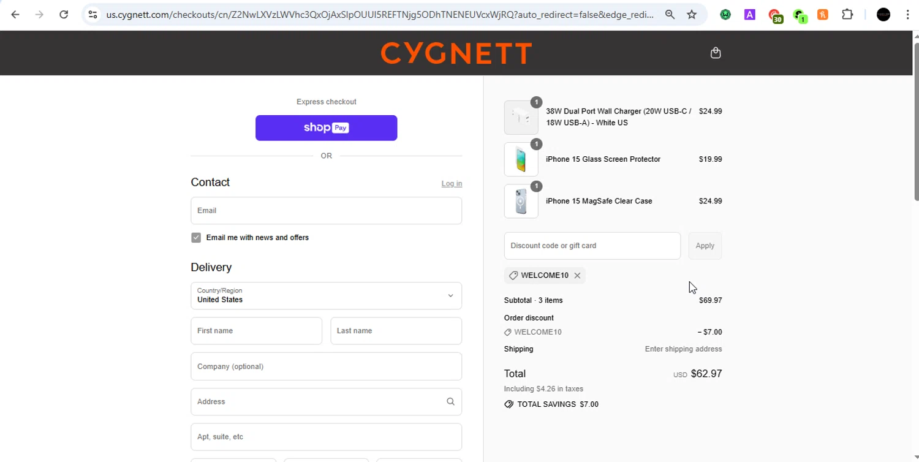Focus the First name field

coord(257,331)
